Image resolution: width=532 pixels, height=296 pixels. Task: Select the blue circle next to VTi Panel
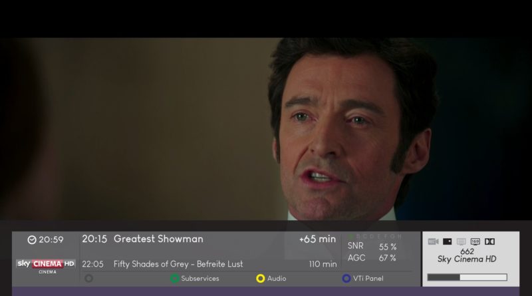pyautogui.click(x=346, y=278)
